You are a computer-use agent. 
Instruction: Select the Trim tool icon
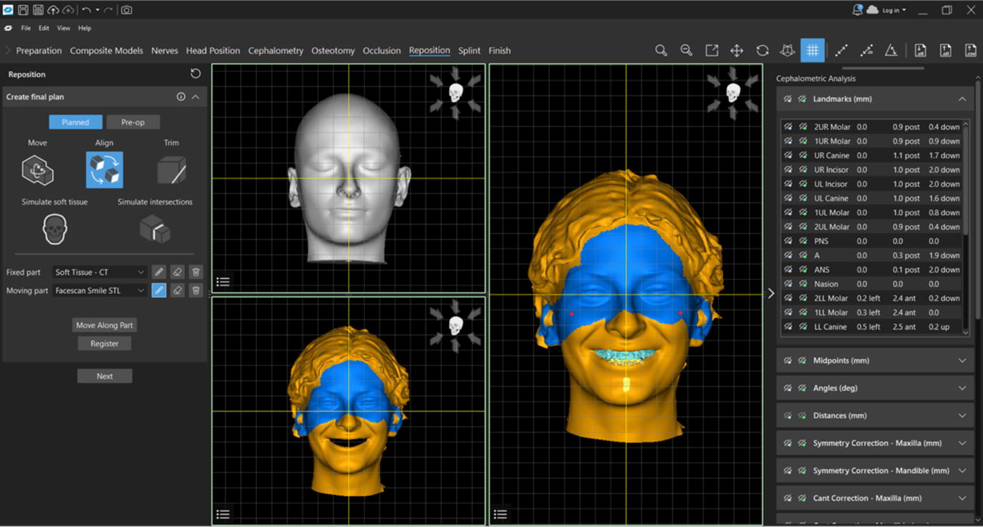point(171,170)
